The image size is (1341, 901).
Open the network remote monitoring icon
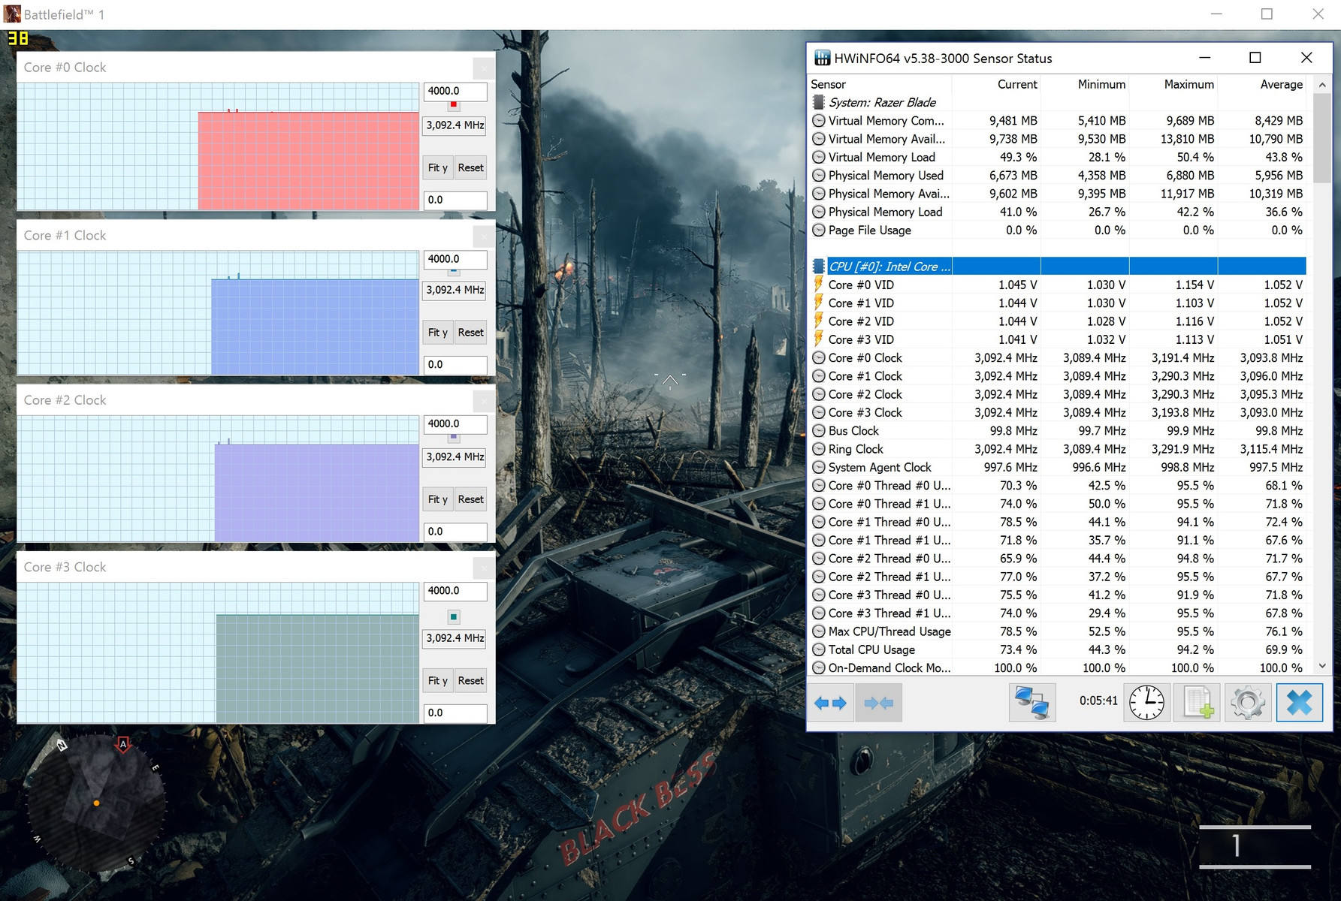(x=1031, y=703)
